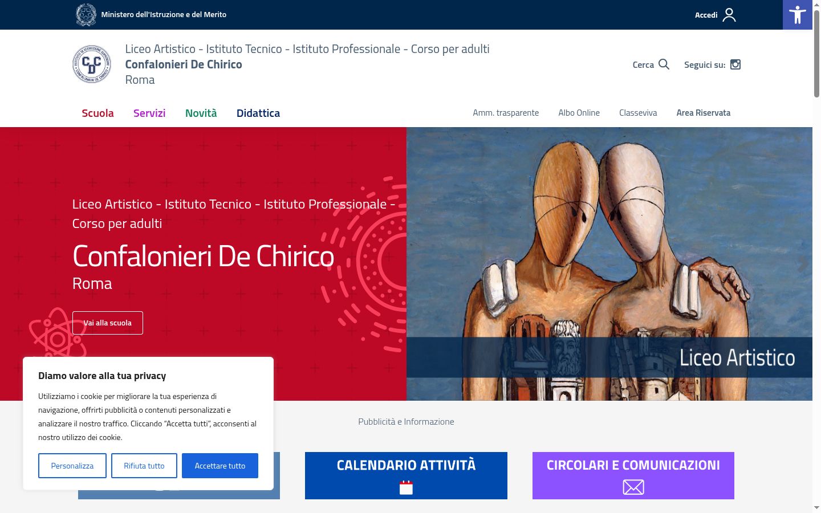
Task: Click the CDC school logo
Action: click(x=92, y=64)
